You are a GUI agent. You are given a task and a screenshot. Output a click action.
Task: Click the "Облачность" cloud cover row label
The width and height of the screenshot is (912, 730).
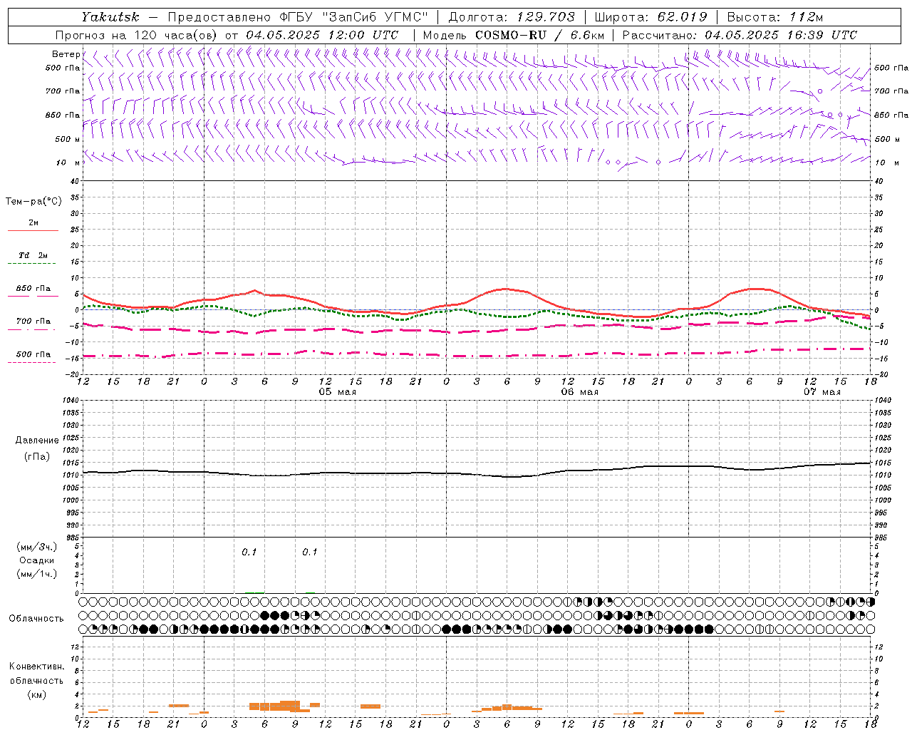tap(36, 618)
